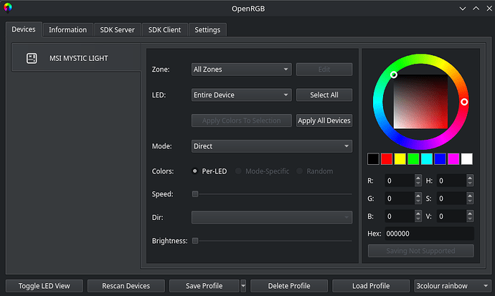Viewport: 495px width, 296px height.
Task: Click the G value input field
Action: click(400, 199)
